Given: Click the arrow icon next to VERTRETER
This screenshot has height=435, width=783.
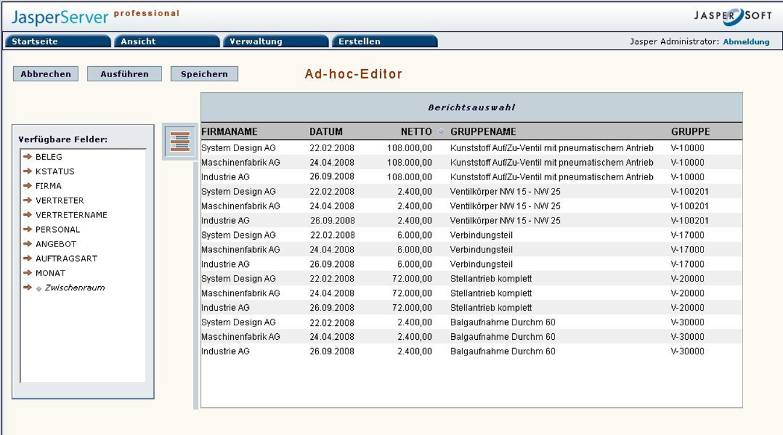Looking at the screenshot, I should (28, 200).
